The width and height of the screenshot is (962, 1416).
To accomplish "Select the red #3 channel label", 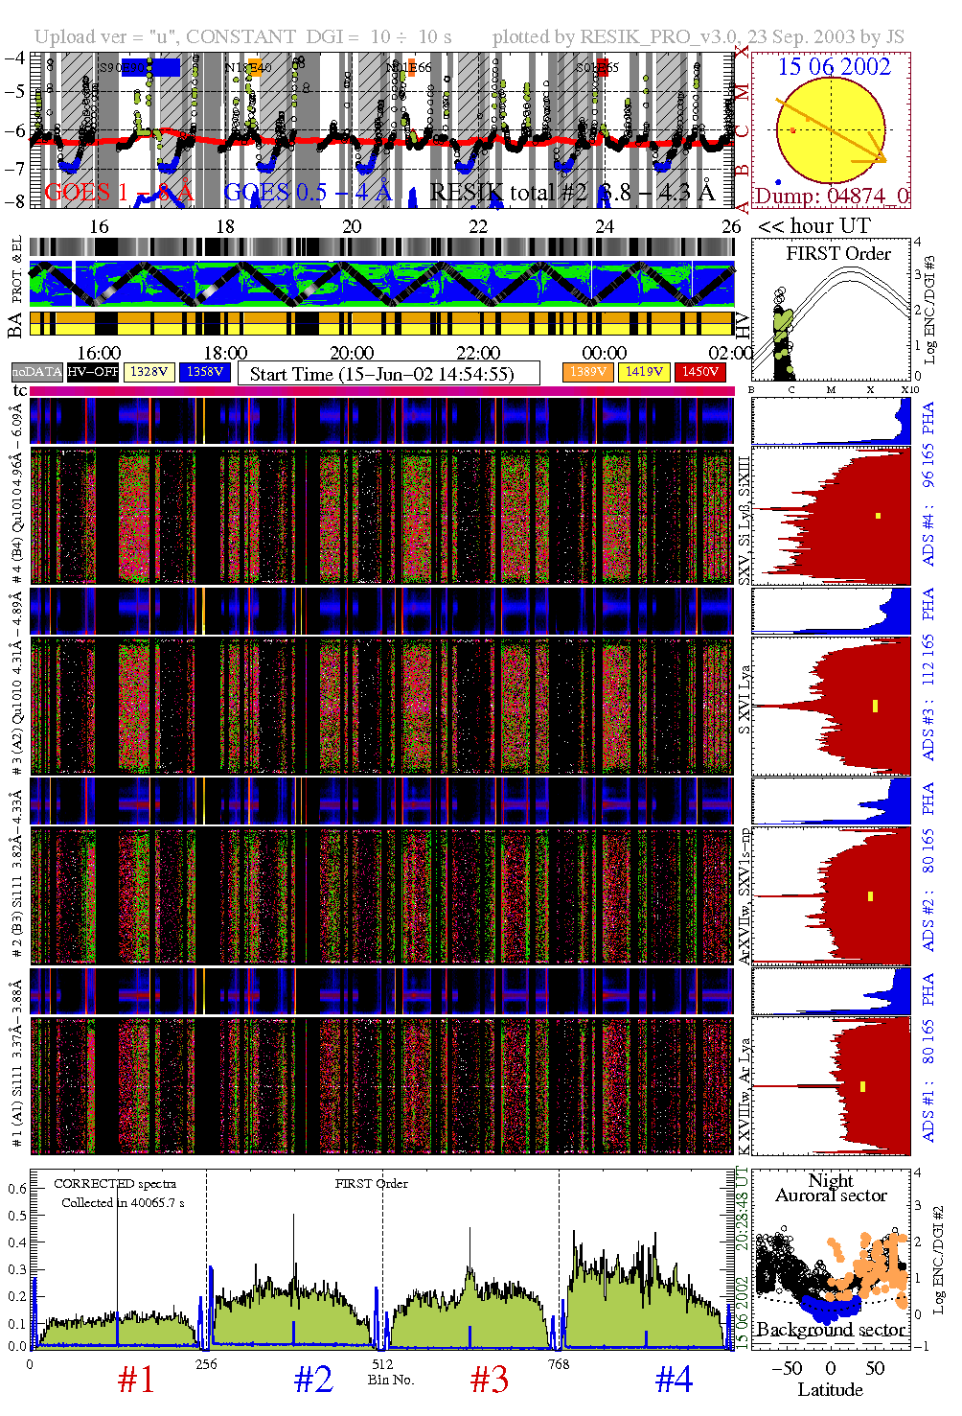I will (x=490, y=1380).
